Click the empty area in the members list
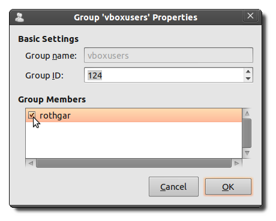 coord(134,140)
